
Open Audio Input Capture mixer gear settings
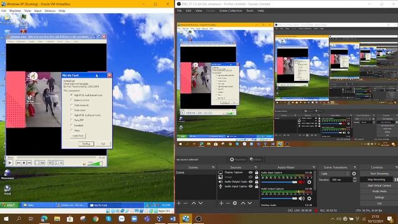tap(309, 182)
